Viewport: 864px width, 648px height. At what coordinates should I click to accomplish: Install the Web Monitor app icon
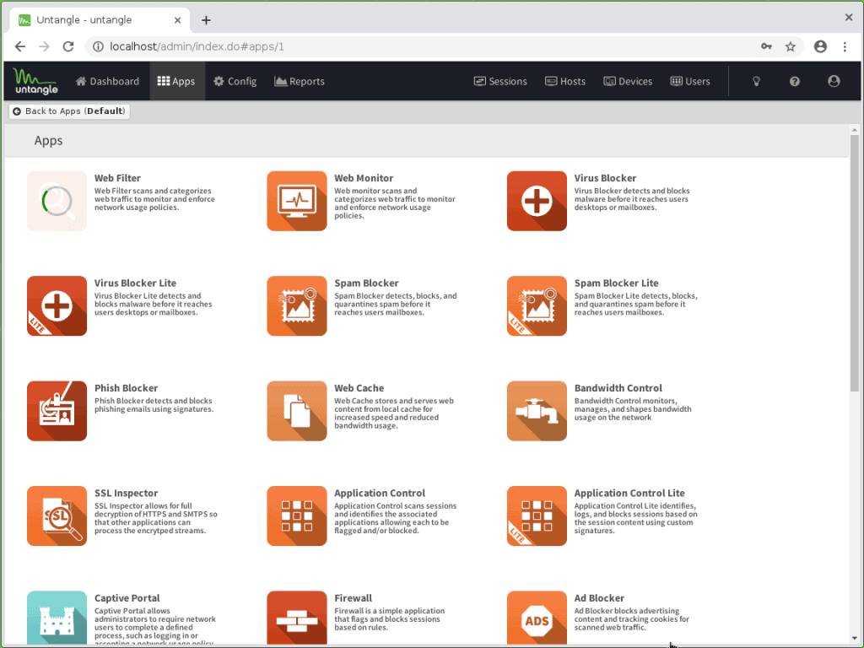pos(297,201)
